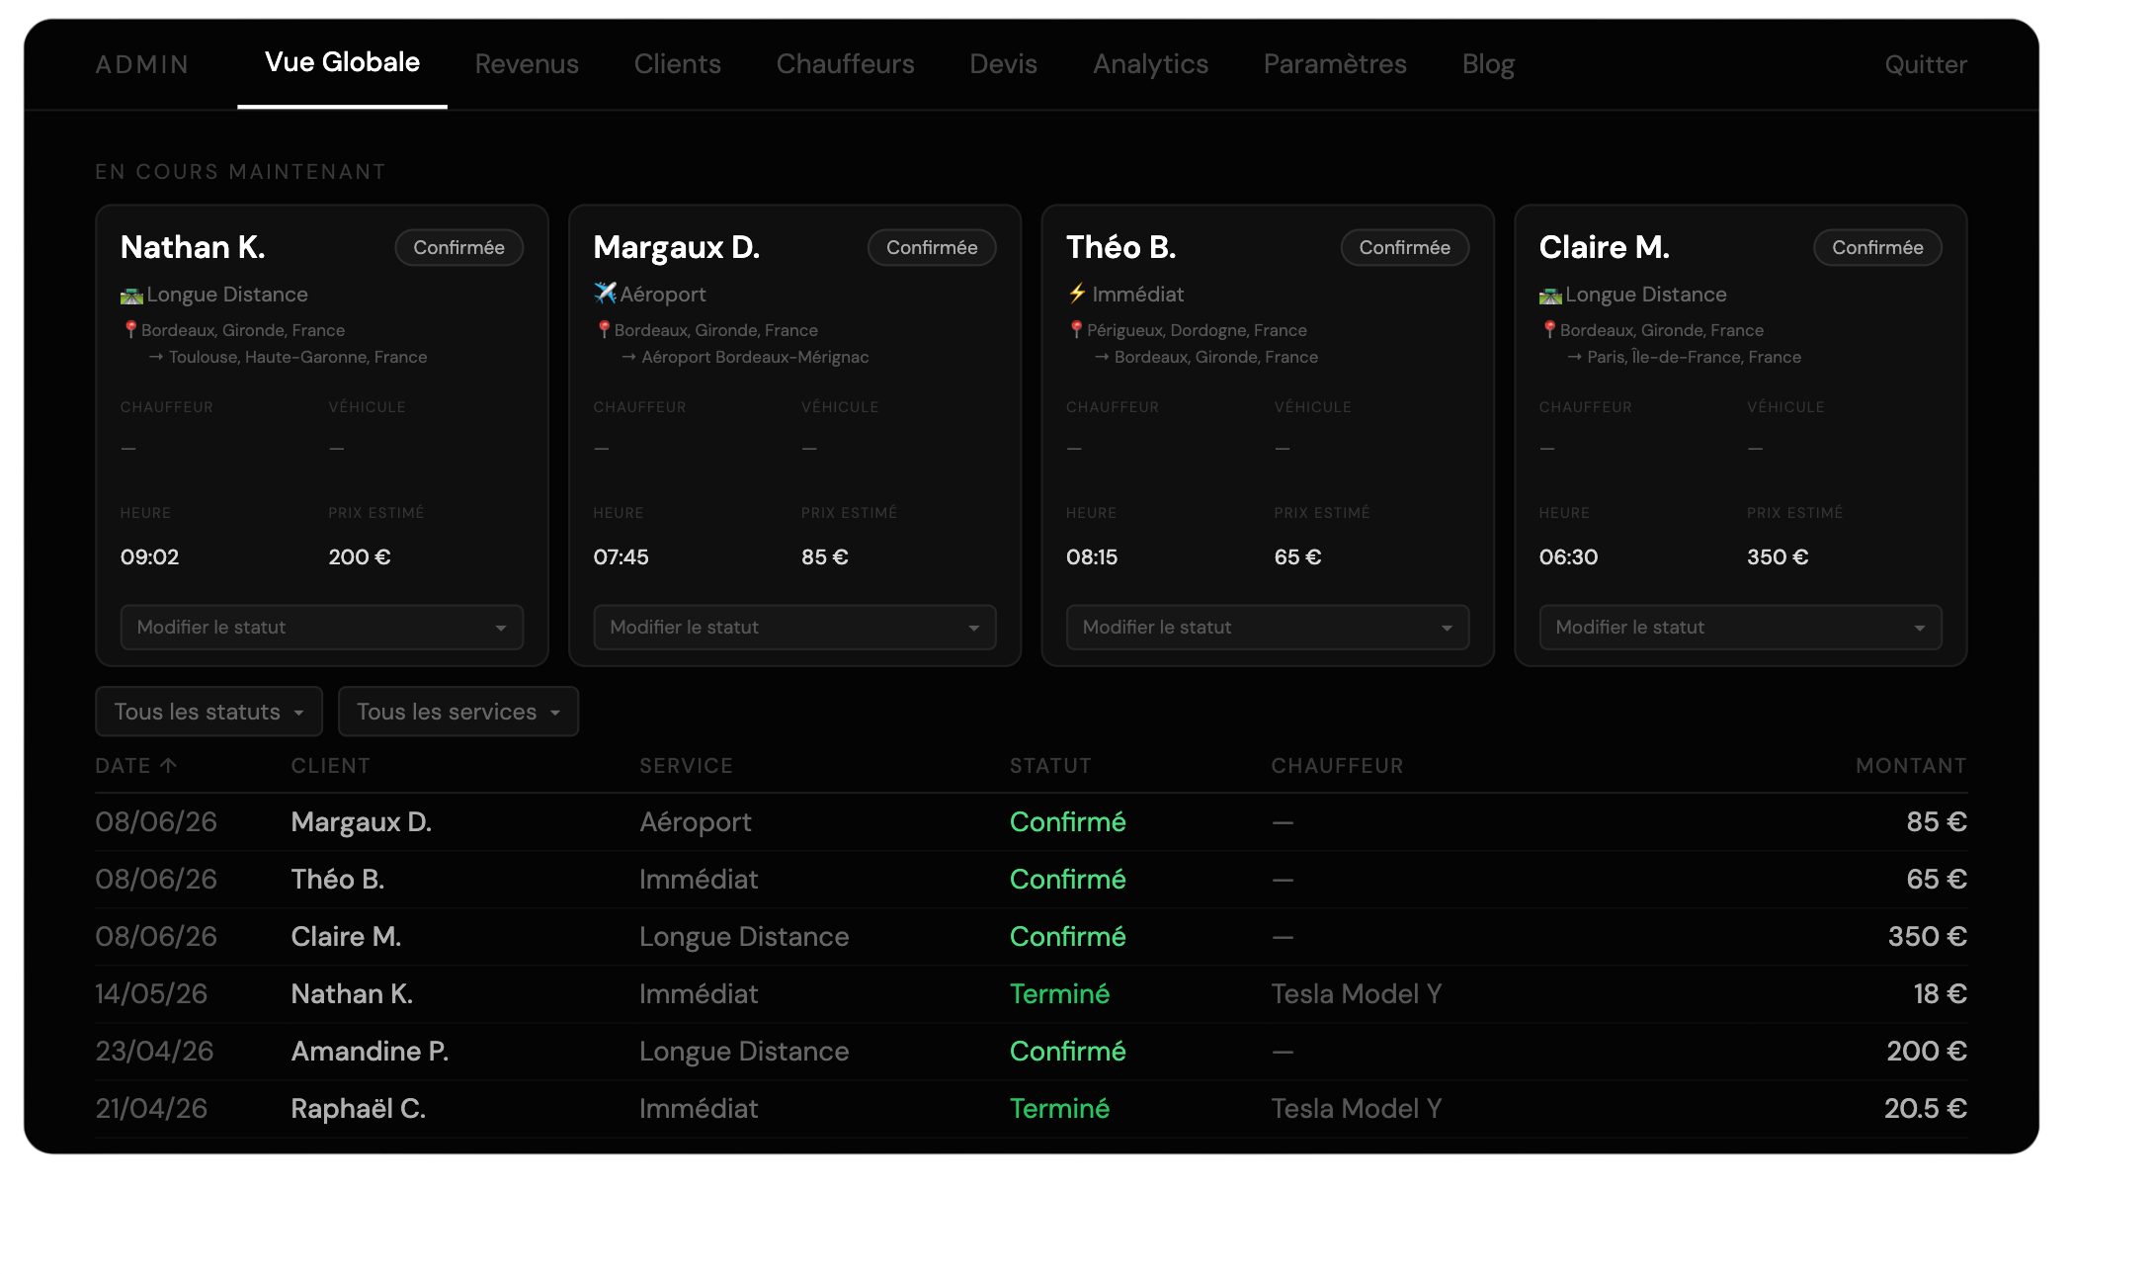Viewport: 2155px width, 1274px height.
Task: Expand the Tous les services filter
Action: pyautogui.click(x=458, y=712)
